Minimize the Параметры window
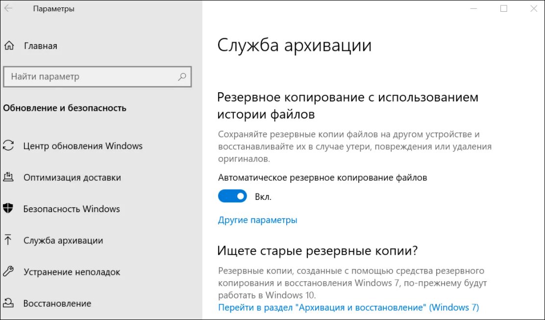Image resolution: width=545 pixels, height=320 pixels. point(474,8)
